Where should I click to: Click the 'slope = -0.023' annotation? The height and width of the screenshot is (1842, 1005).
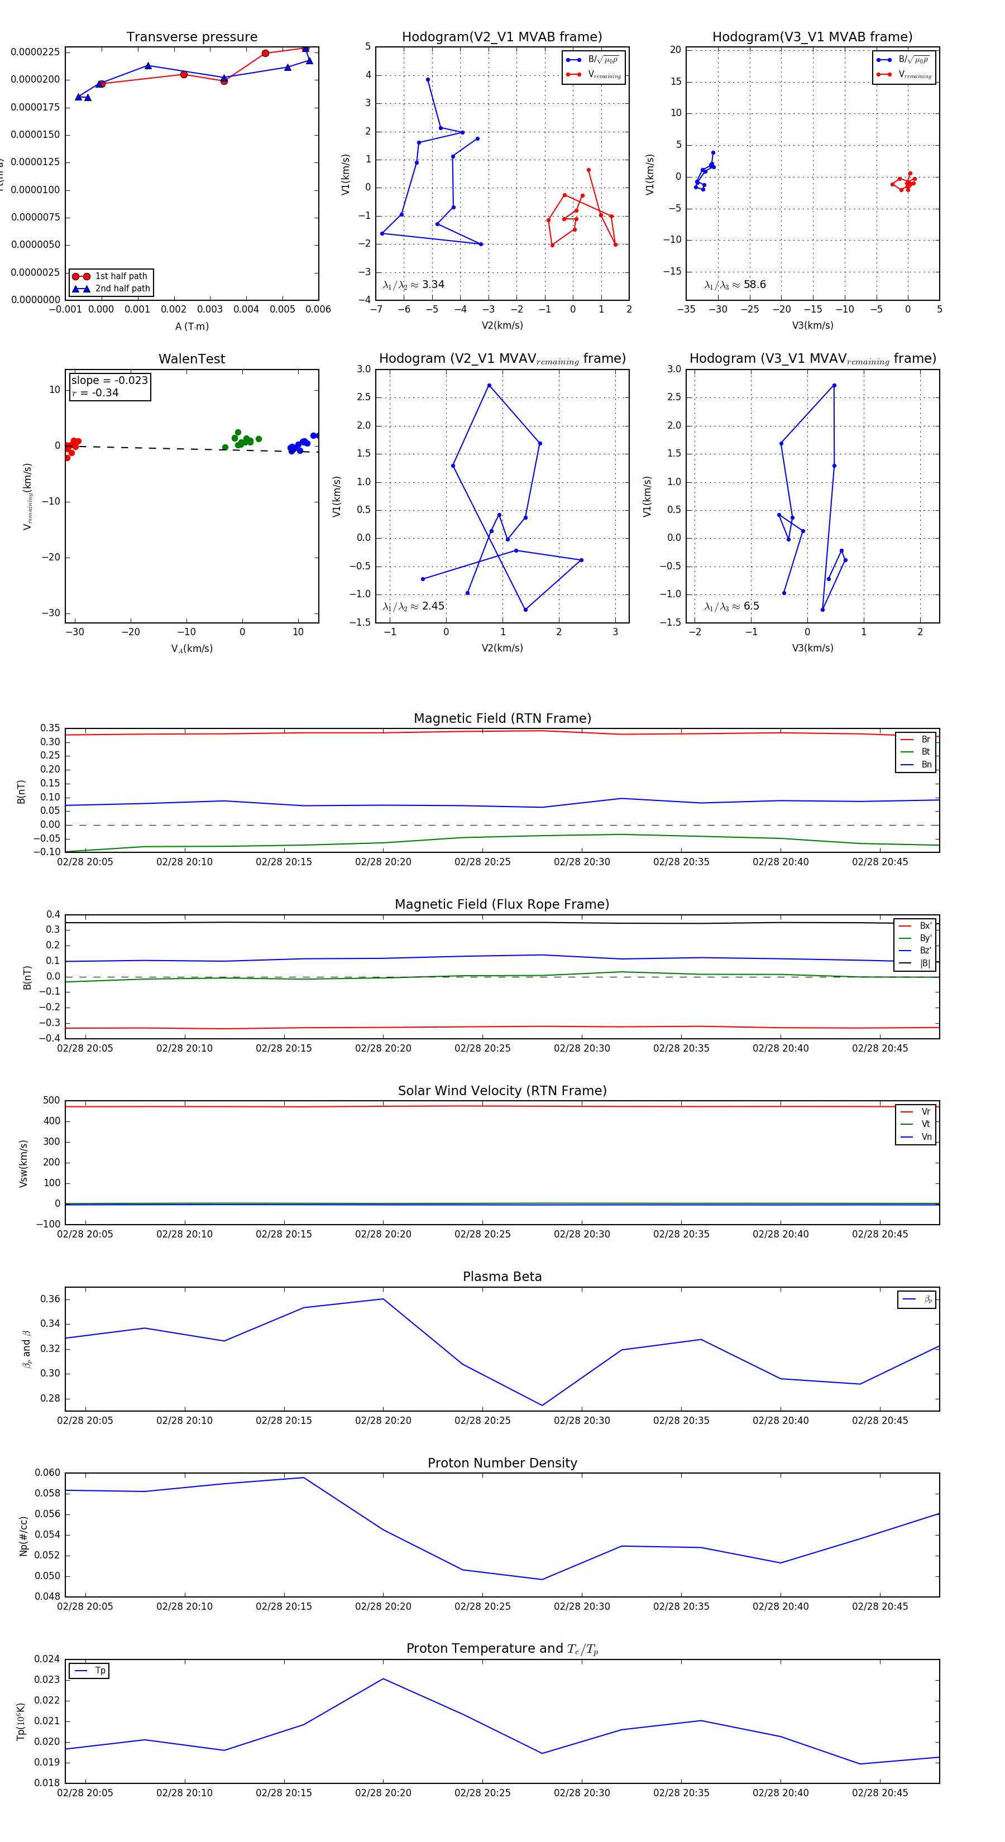tap(109, 381)
